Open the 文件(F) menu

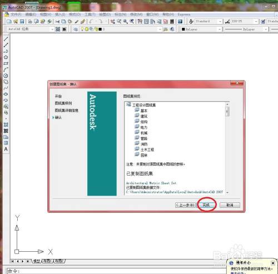tap(16, 14)
